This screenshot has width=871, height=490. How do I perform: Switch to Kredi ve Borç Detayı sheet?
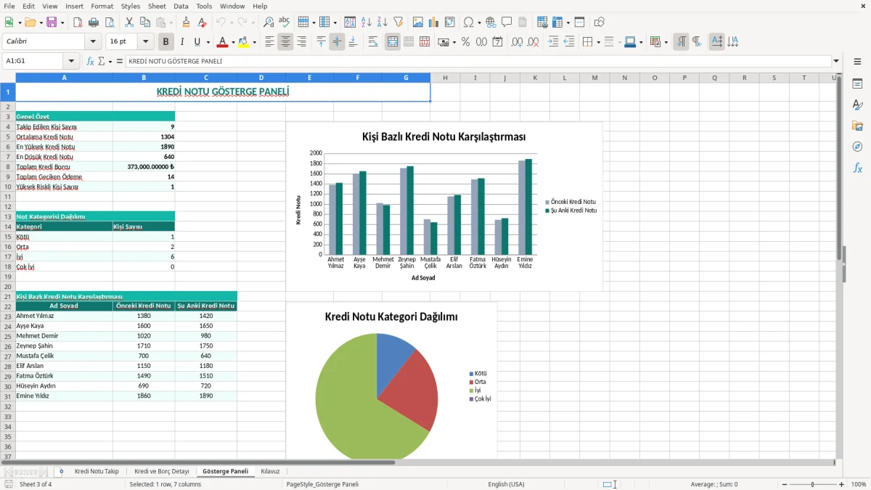(x=162, y=471)
